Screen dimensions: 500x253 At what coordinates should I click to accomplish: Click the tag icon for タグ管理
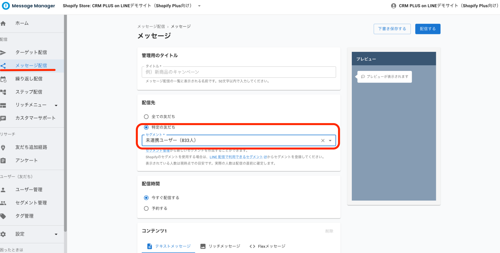tap(3, 216)
